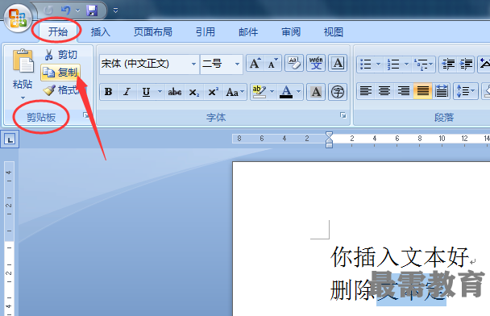Apply character shading icon
The width and height of the screenshot is (490, 316).
(x=316, y=92)
